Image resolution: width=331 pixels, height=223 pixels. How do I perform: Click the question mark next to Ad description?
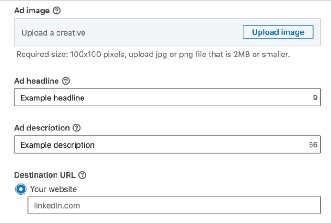(x=77, y=128)
